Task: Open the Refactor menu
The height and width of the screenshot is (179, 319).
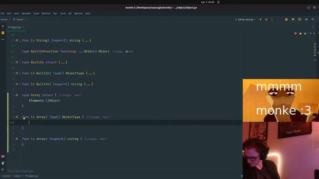Action: [x=46, y=13]
